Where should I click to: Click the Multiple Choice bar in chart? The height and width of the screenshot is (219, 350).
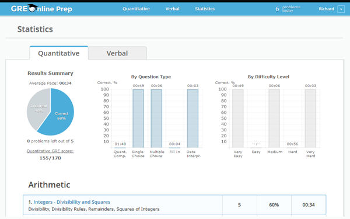pos(156,119)
